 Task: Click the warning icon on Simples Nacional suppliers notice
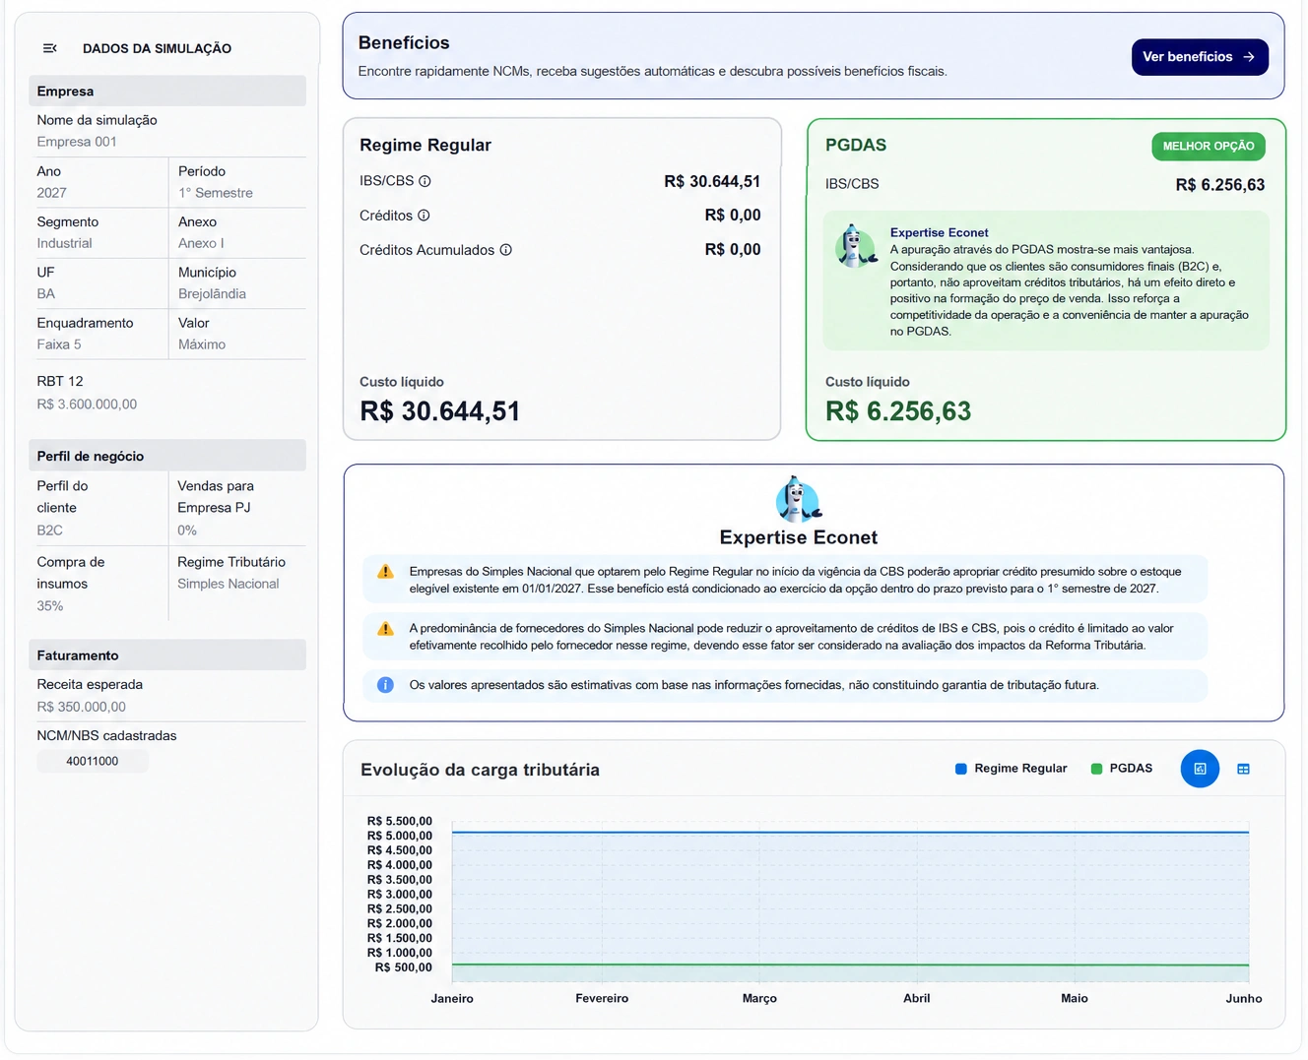(385, 628)
